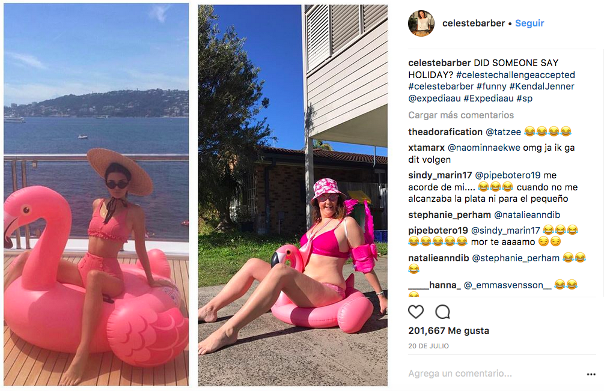Image resolution: width=604 pixels, height=391 pixels.
Task: View the 201,667 Me gusta likes list
Action: tap(448, 330)
